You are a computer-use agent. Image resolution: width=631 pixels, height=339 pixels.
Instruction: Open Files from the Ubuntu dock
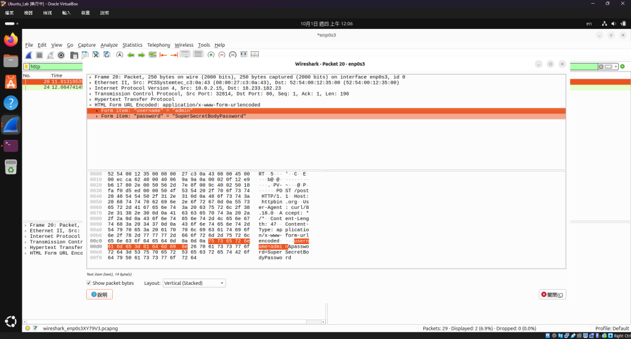pyautogui.click(x=11, y=61)
